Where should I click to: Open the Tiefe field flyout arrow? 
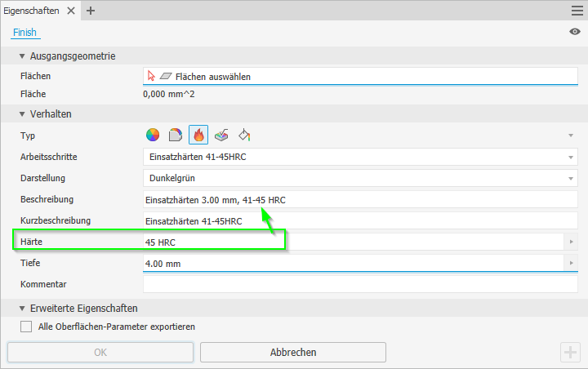click(571, 263)
